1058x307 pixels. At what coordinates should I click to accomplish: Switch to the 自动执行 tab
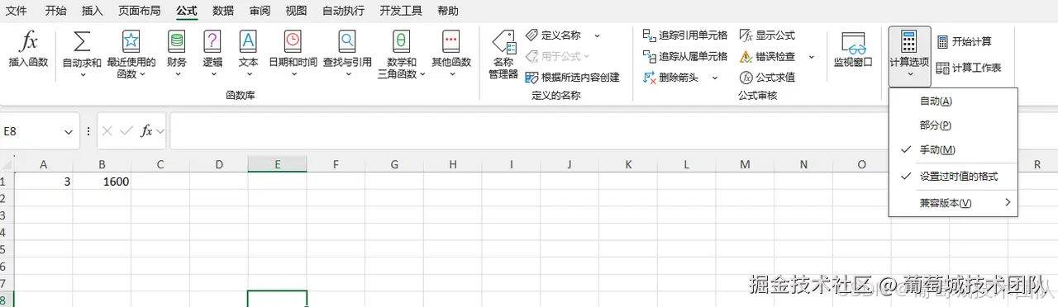(343, 11)
